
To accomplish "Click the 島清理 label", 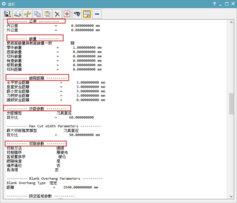I will click(12, 170).
